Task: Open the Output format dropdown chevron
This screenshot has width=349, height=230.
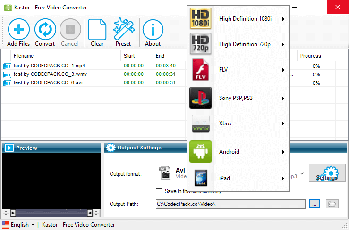Action: click(302, 173)
